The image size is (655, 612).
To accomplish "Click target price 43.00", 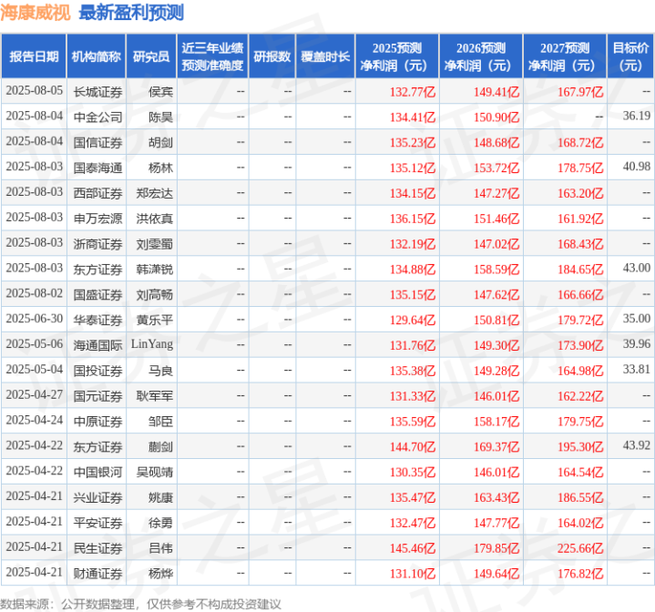I will tap(636, 268).
